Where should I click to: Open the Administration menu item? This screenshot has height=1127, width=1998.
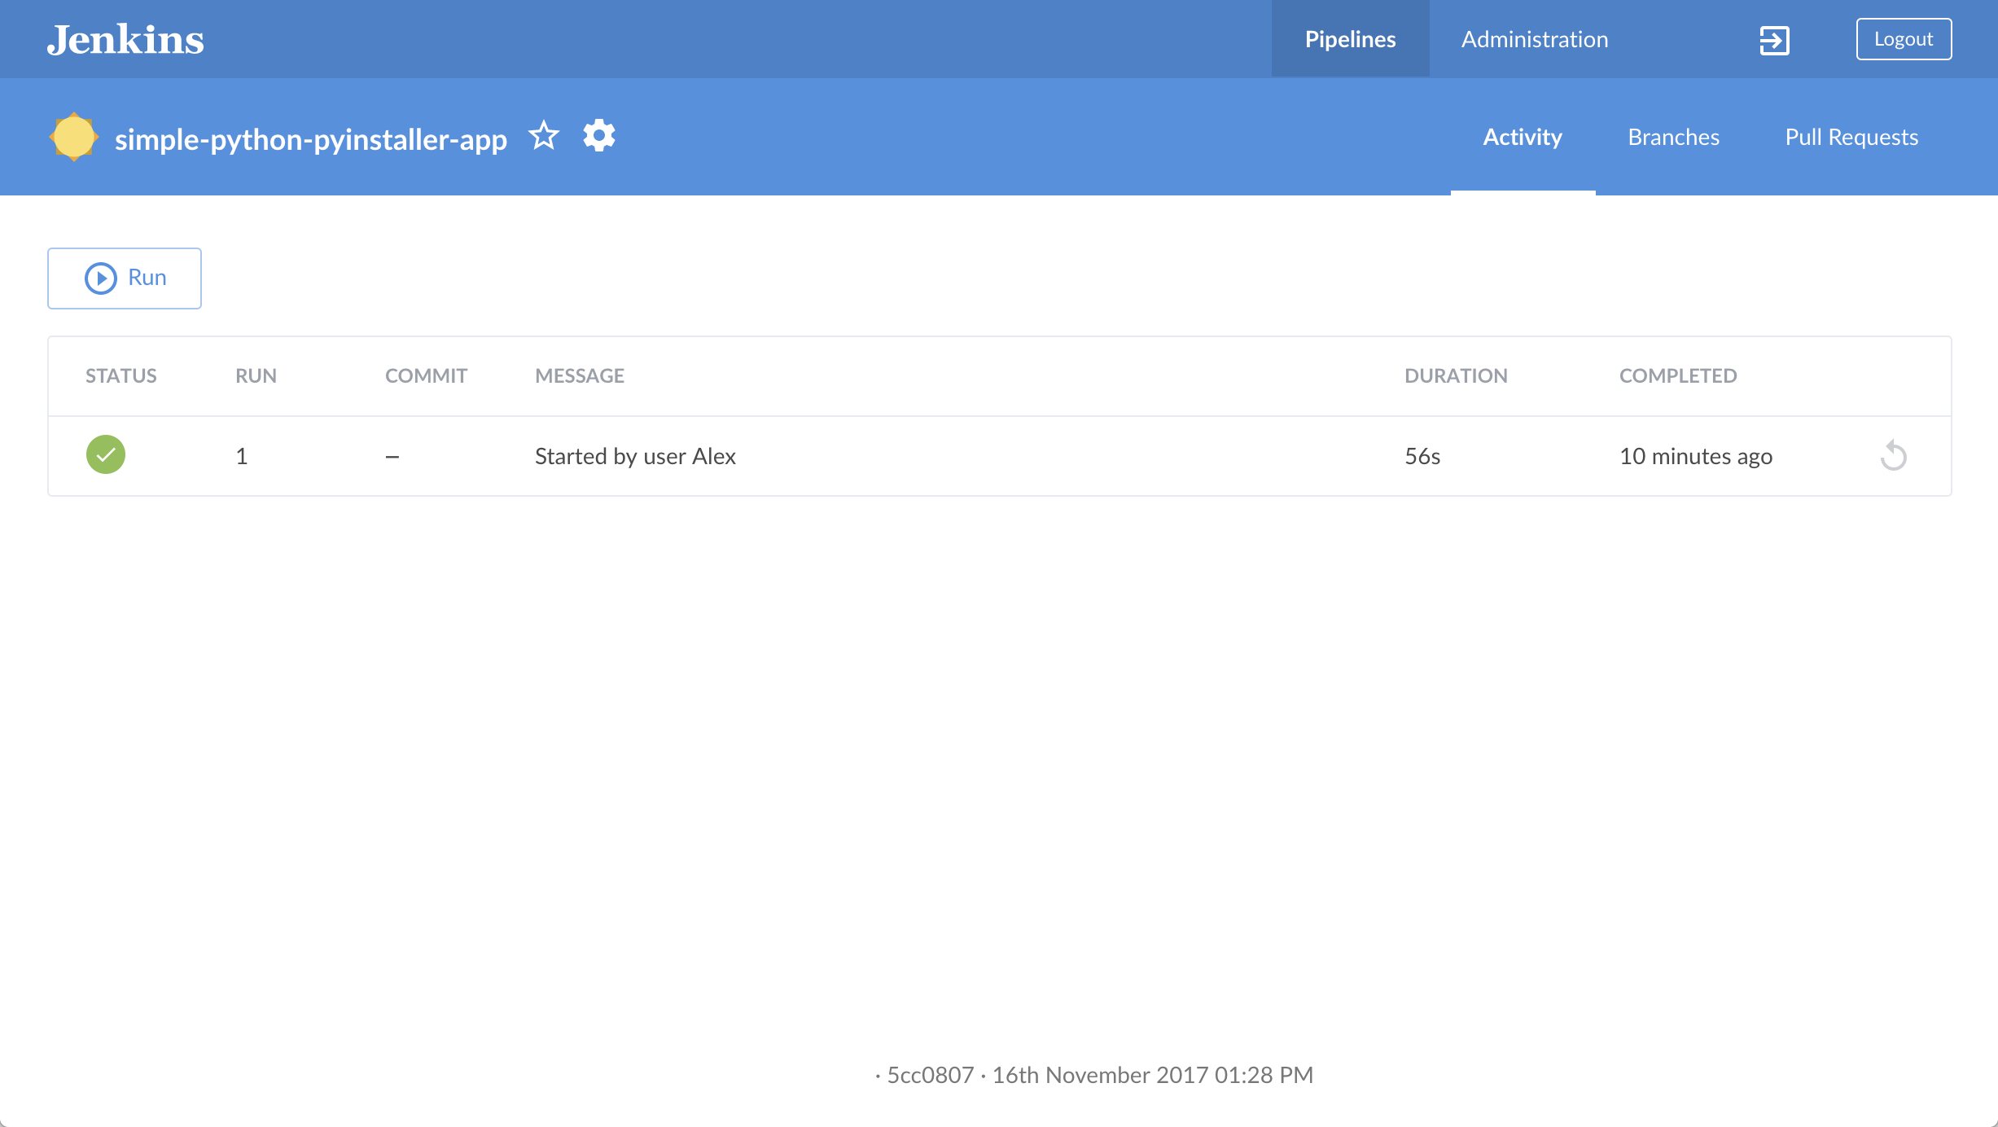point(1535,39)
